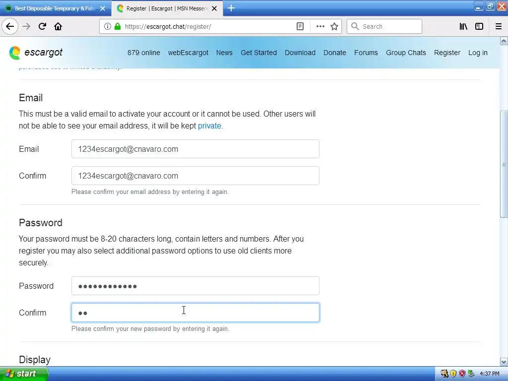Visit the Forums nav link
Screen dimensions: 508x381
pos(366,53)
